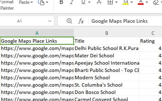Open the Paste dropdown
Image resolution: width=162 pixels, height=101 pixels.
click(x=26, y=2)
